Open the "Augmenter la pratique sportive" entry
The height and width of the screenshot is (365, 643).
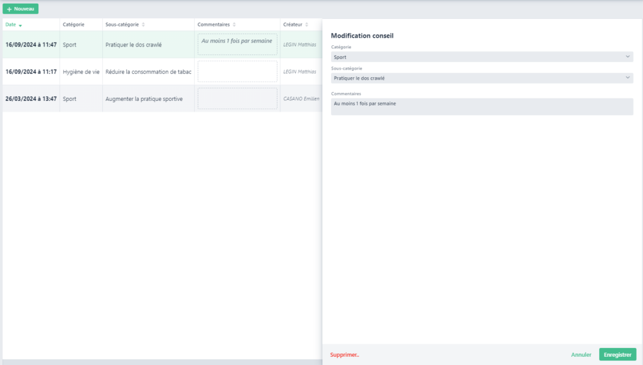(144, 99)
